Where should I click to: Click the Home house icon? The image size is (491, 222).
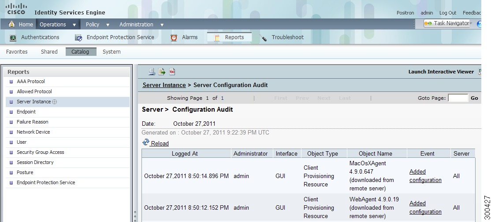point(11,24)
